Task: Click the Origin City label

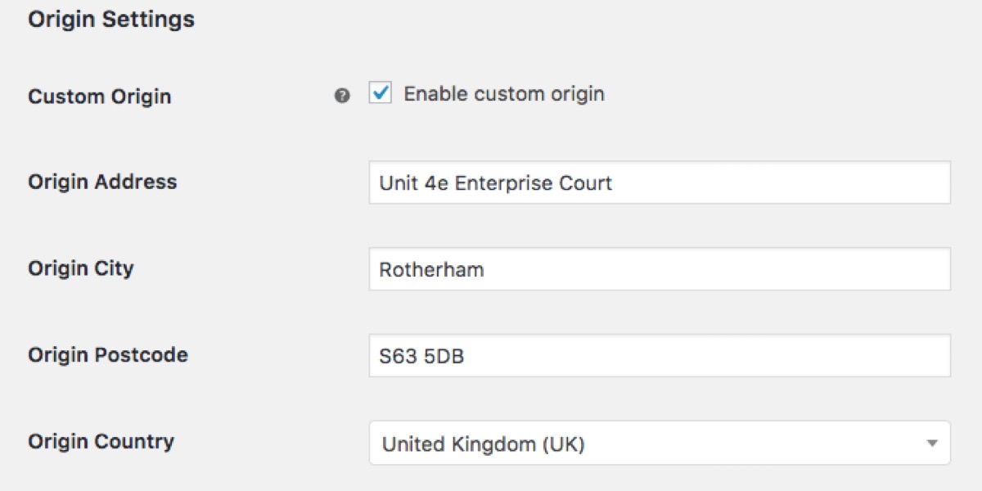Action: click(81, 268)
